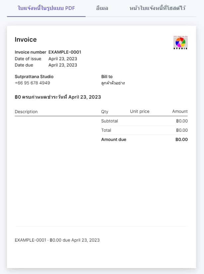
Task: Click the Amount column header
Action: click(180, 112)
